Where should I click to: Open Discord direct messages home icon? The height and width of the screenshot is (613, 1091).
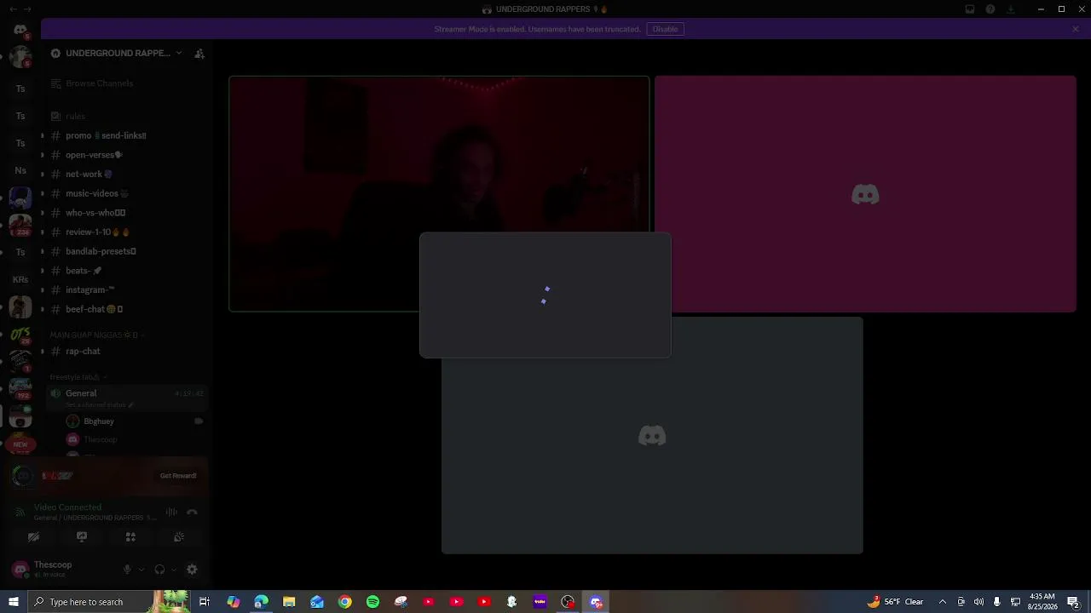coord(20,30)
